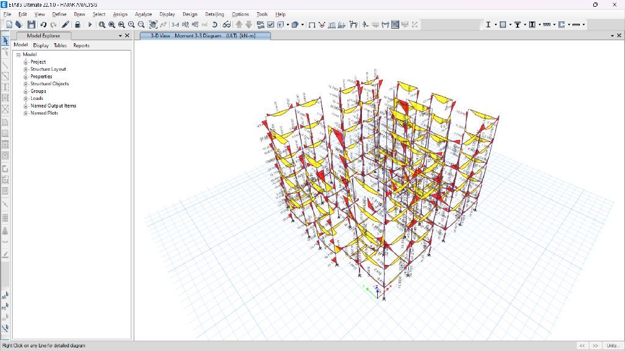The width and height of the screenshot is (625, 351).
Task: Switch to the 3-d view button
Action: coord(175,24)
